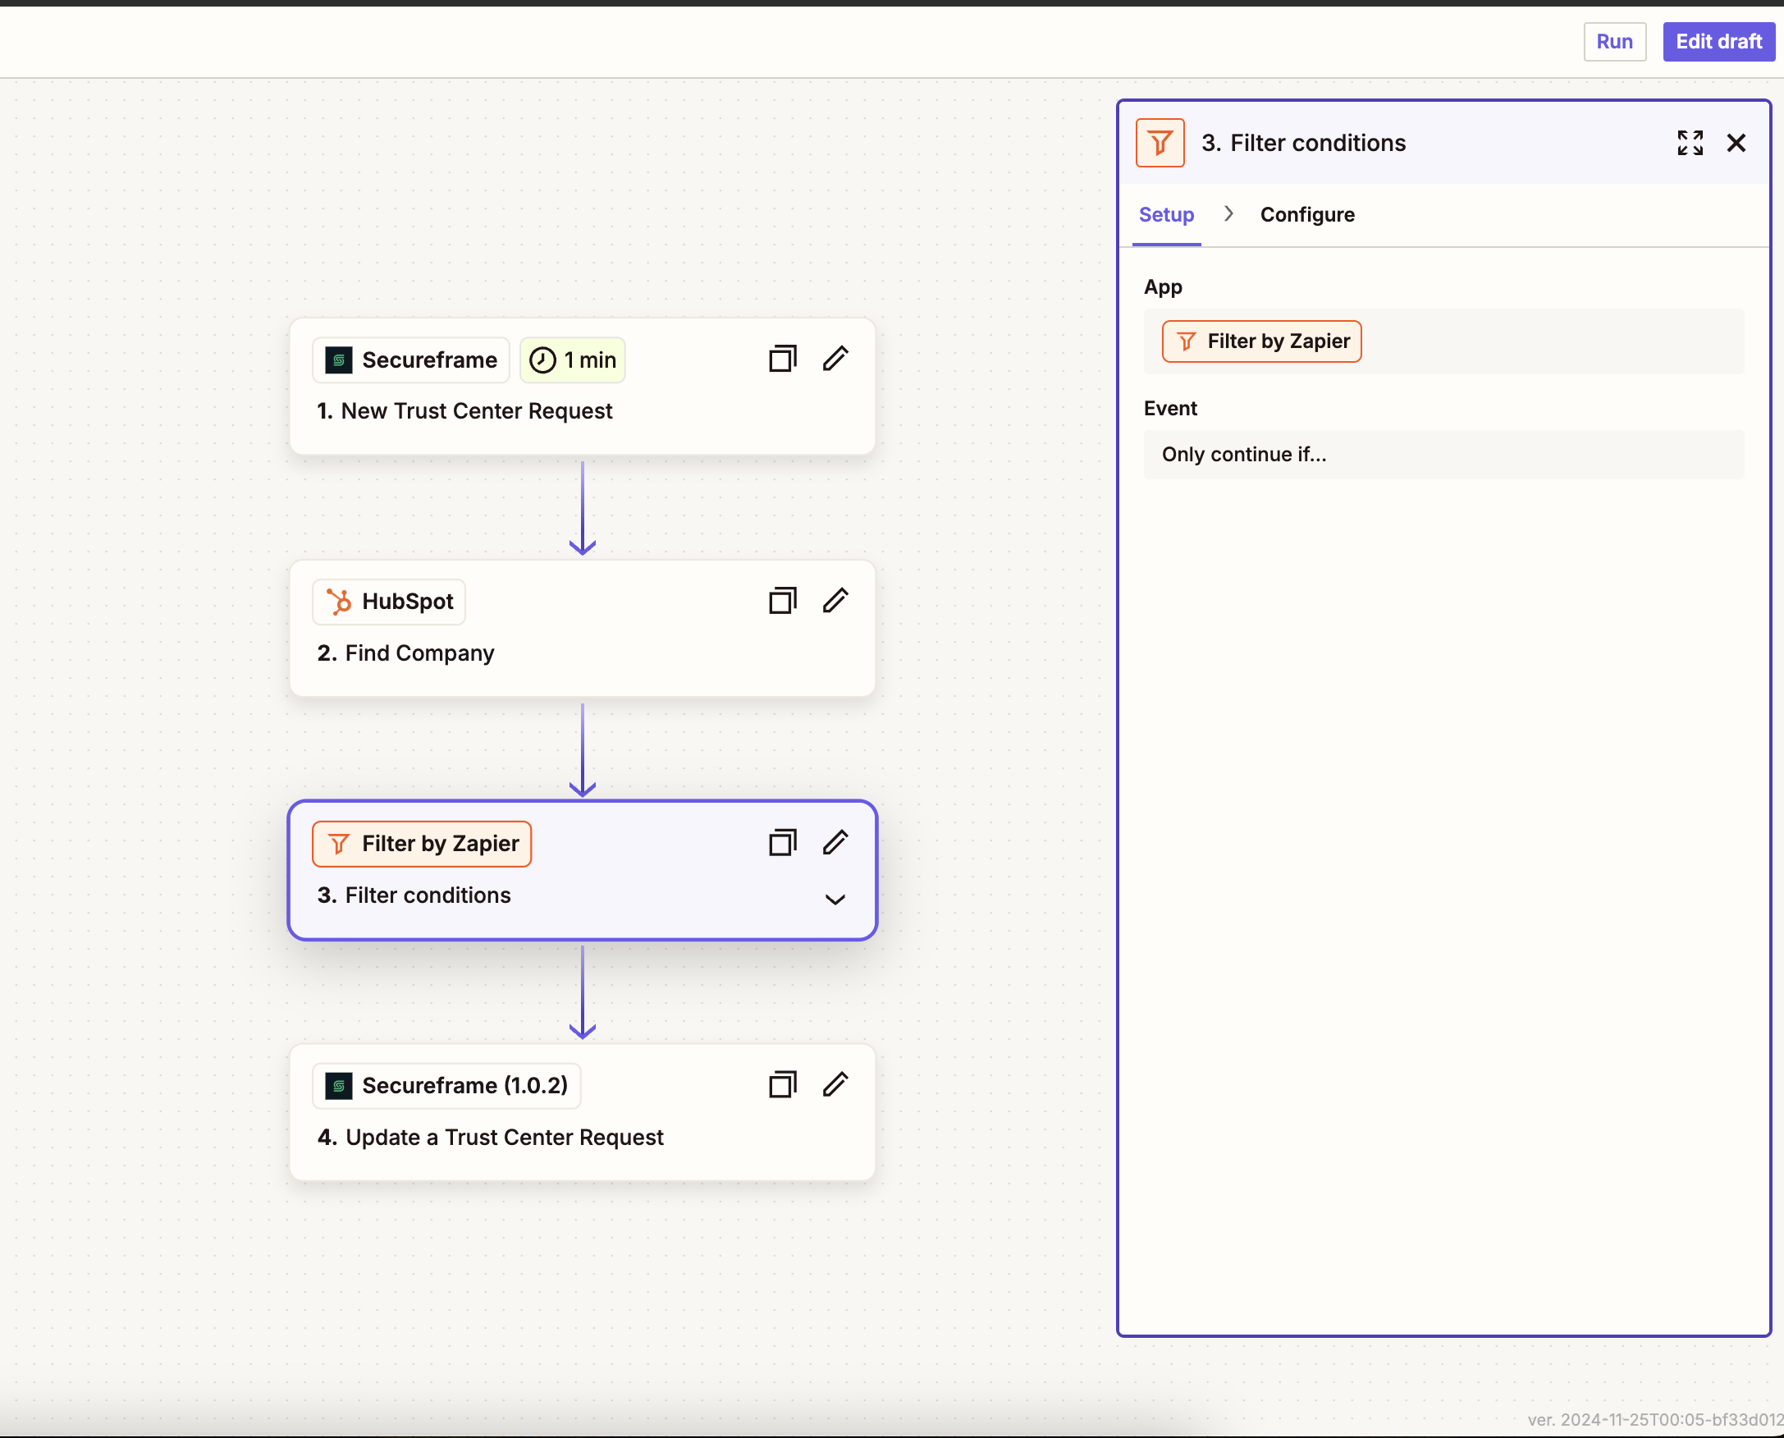This screenshot has height=1438, width=1784.
Task: Click the duplicate icon on Secureframe step 1
Action: click(x=782, y=359)
